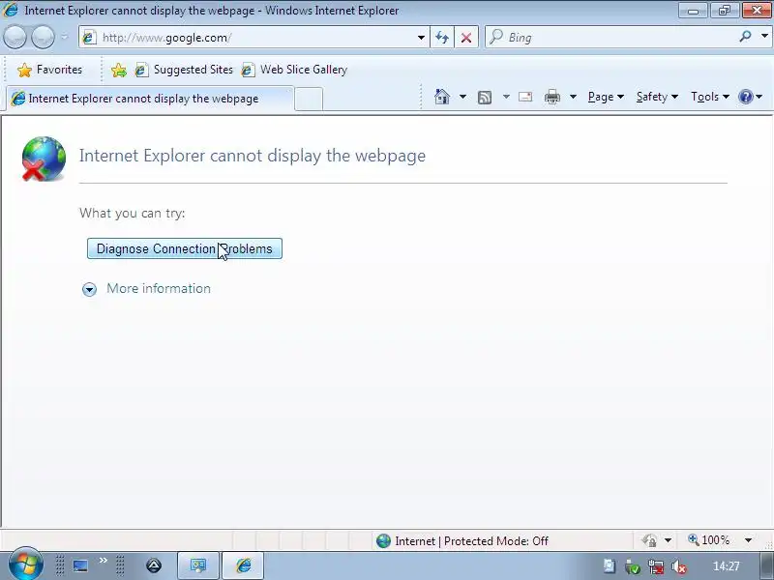Screen dimensions: 774x580
Task: Expand the status bar security dropdown arrow
Action: [668, 541]
